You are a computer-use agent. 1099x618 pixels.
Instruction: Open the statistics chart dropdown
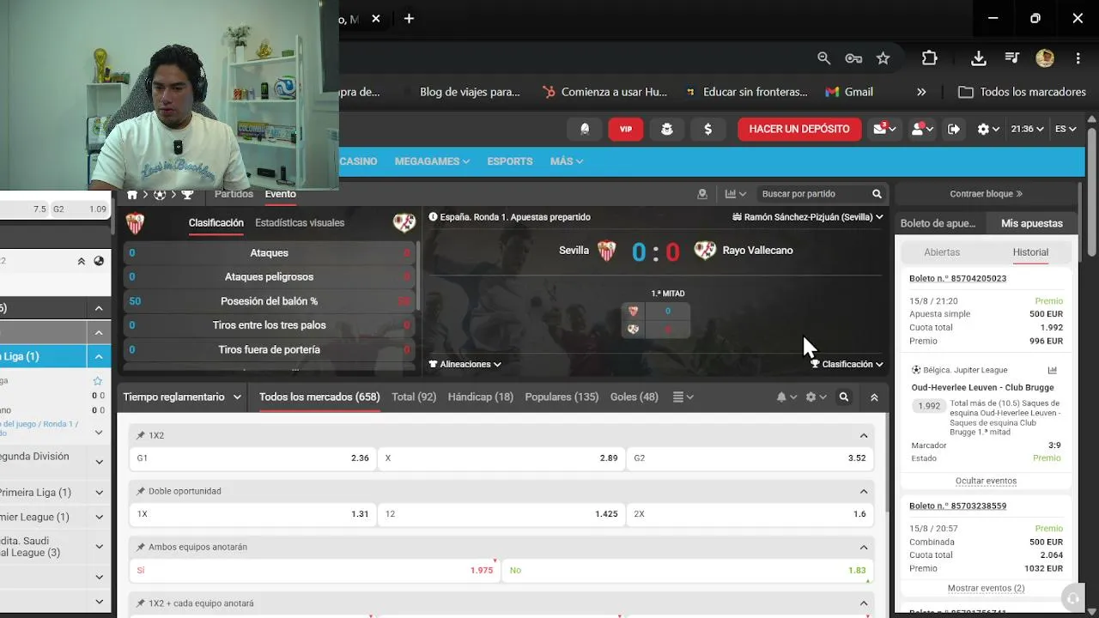(736, 194)
